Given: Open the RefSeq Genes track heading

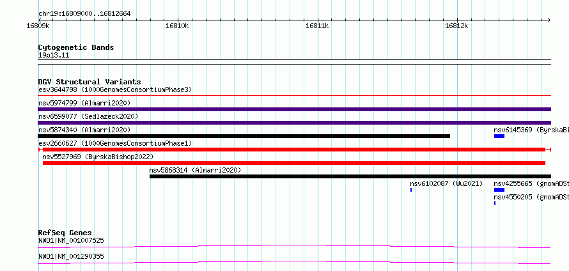Looking at the screenshot, I should (65, 233).
